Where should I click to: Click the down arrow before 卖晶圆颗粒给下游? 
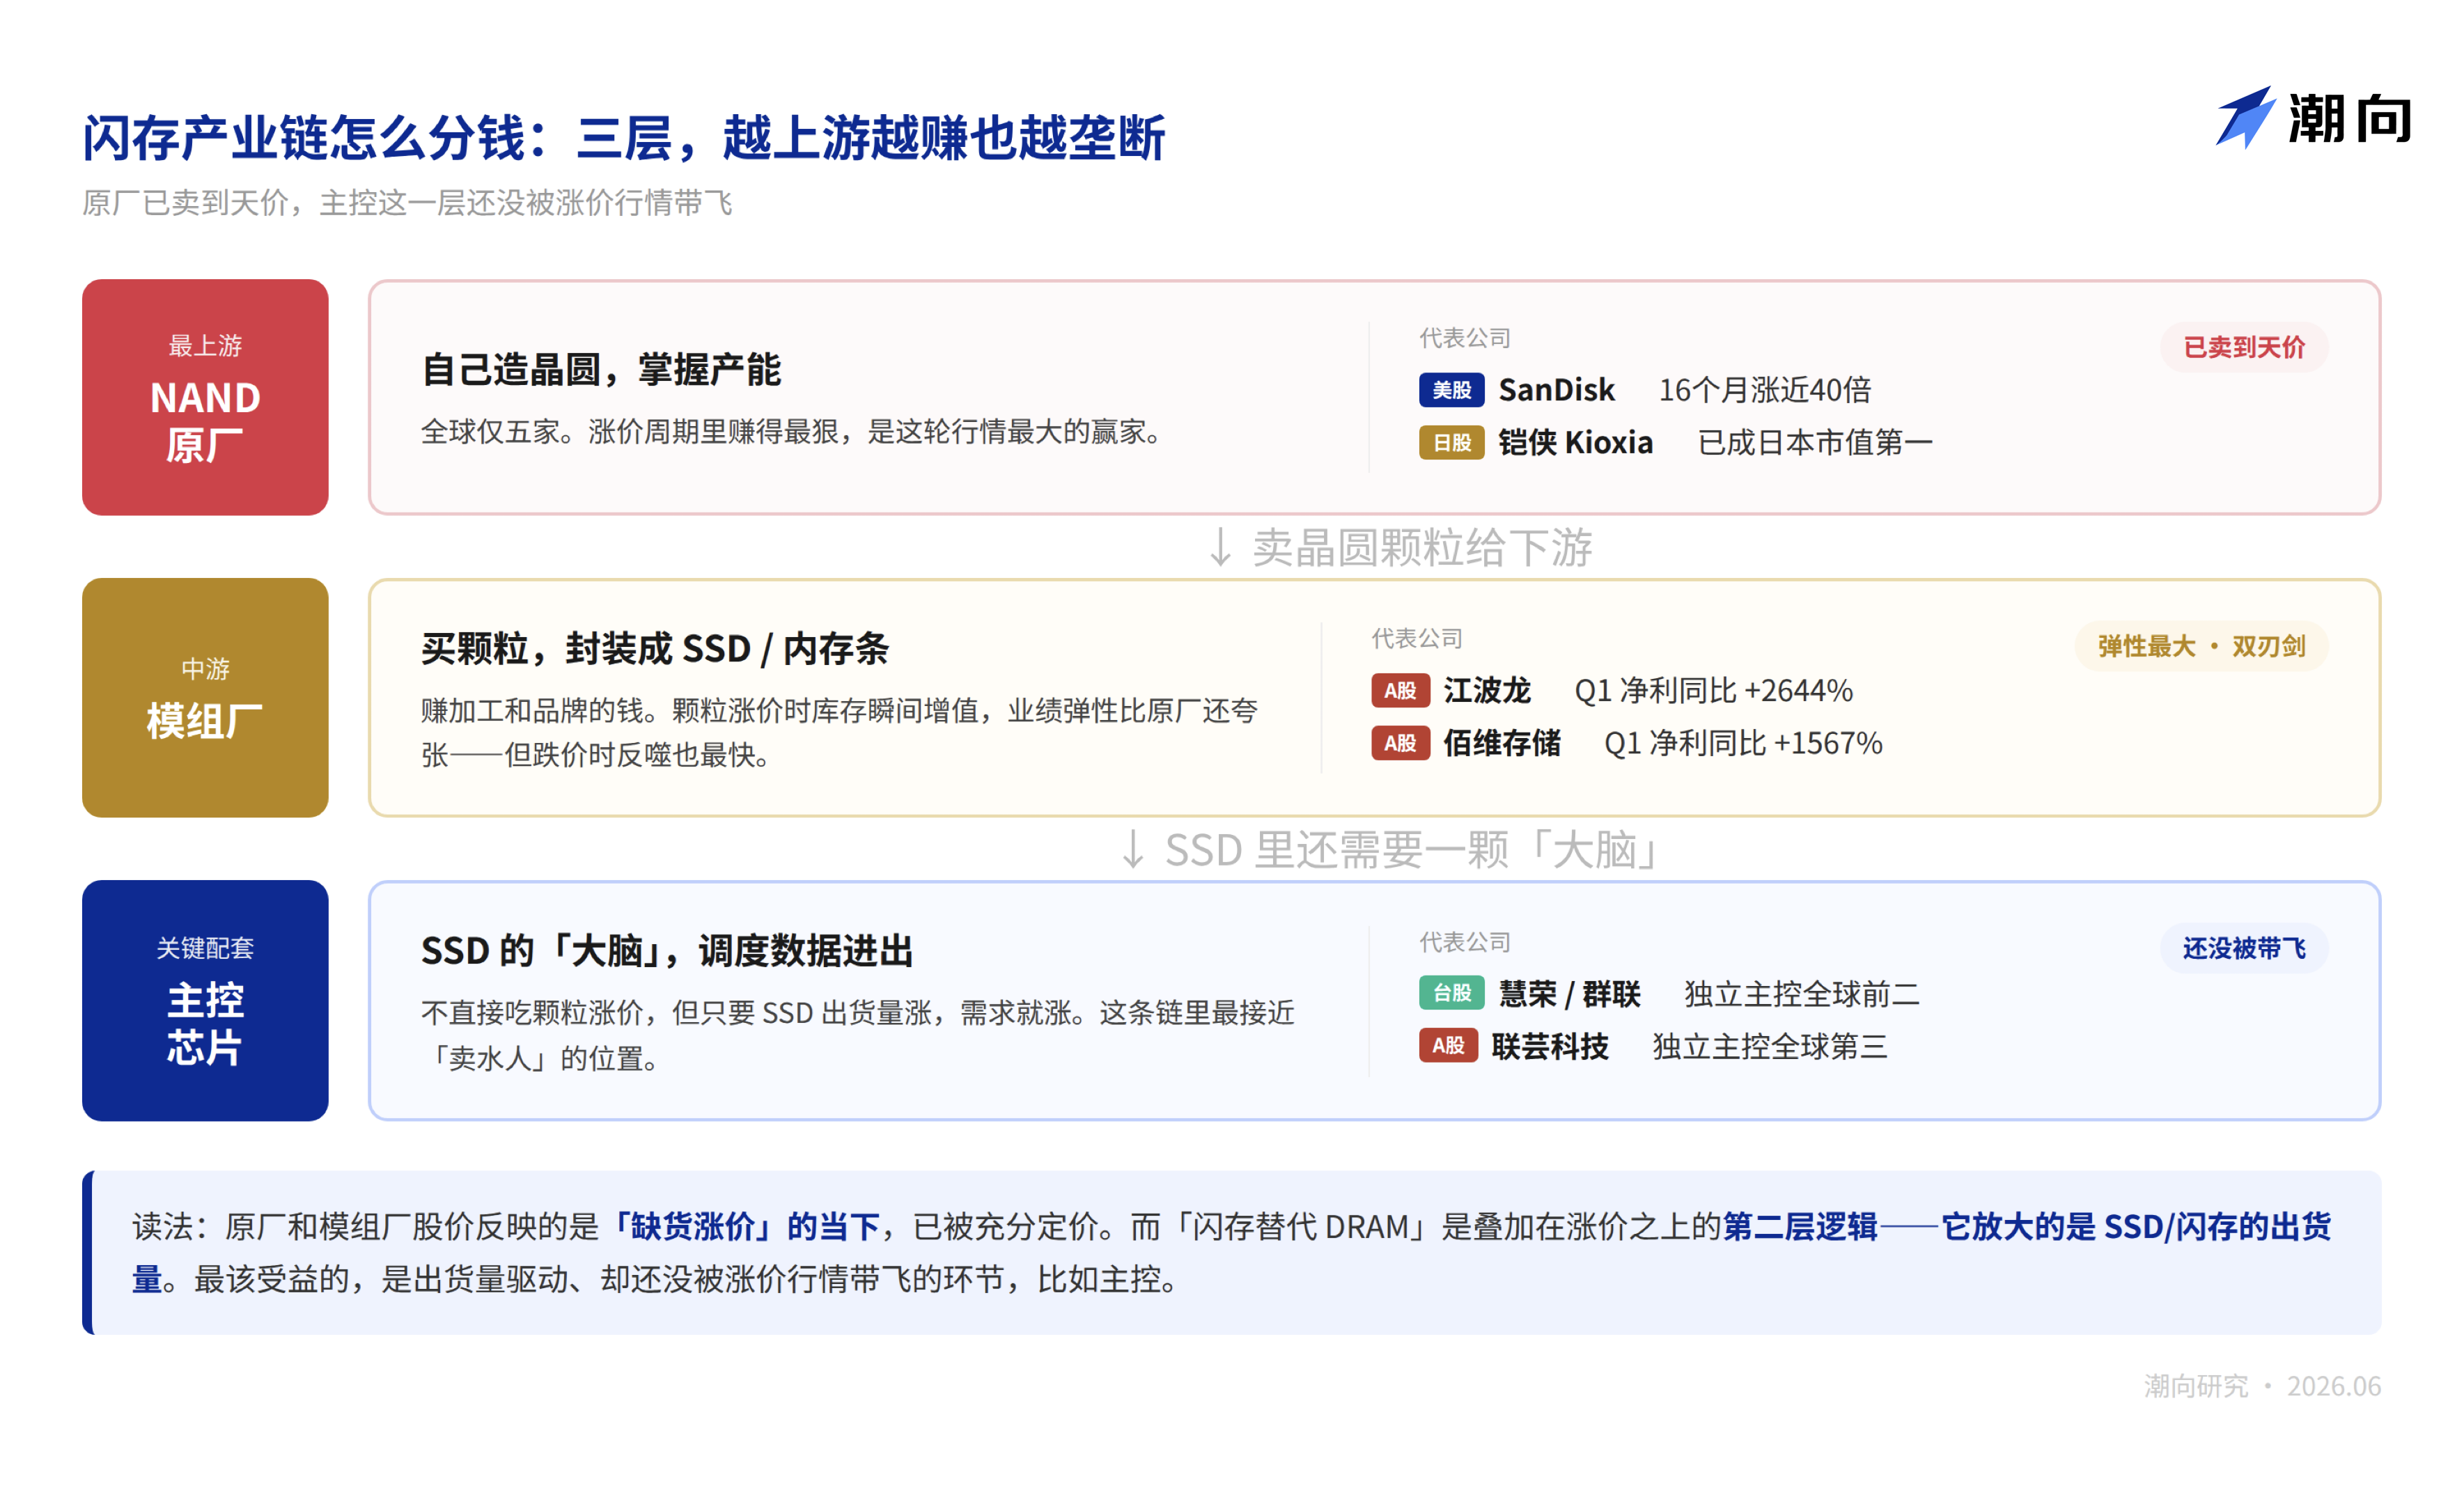click(1220, 548)
